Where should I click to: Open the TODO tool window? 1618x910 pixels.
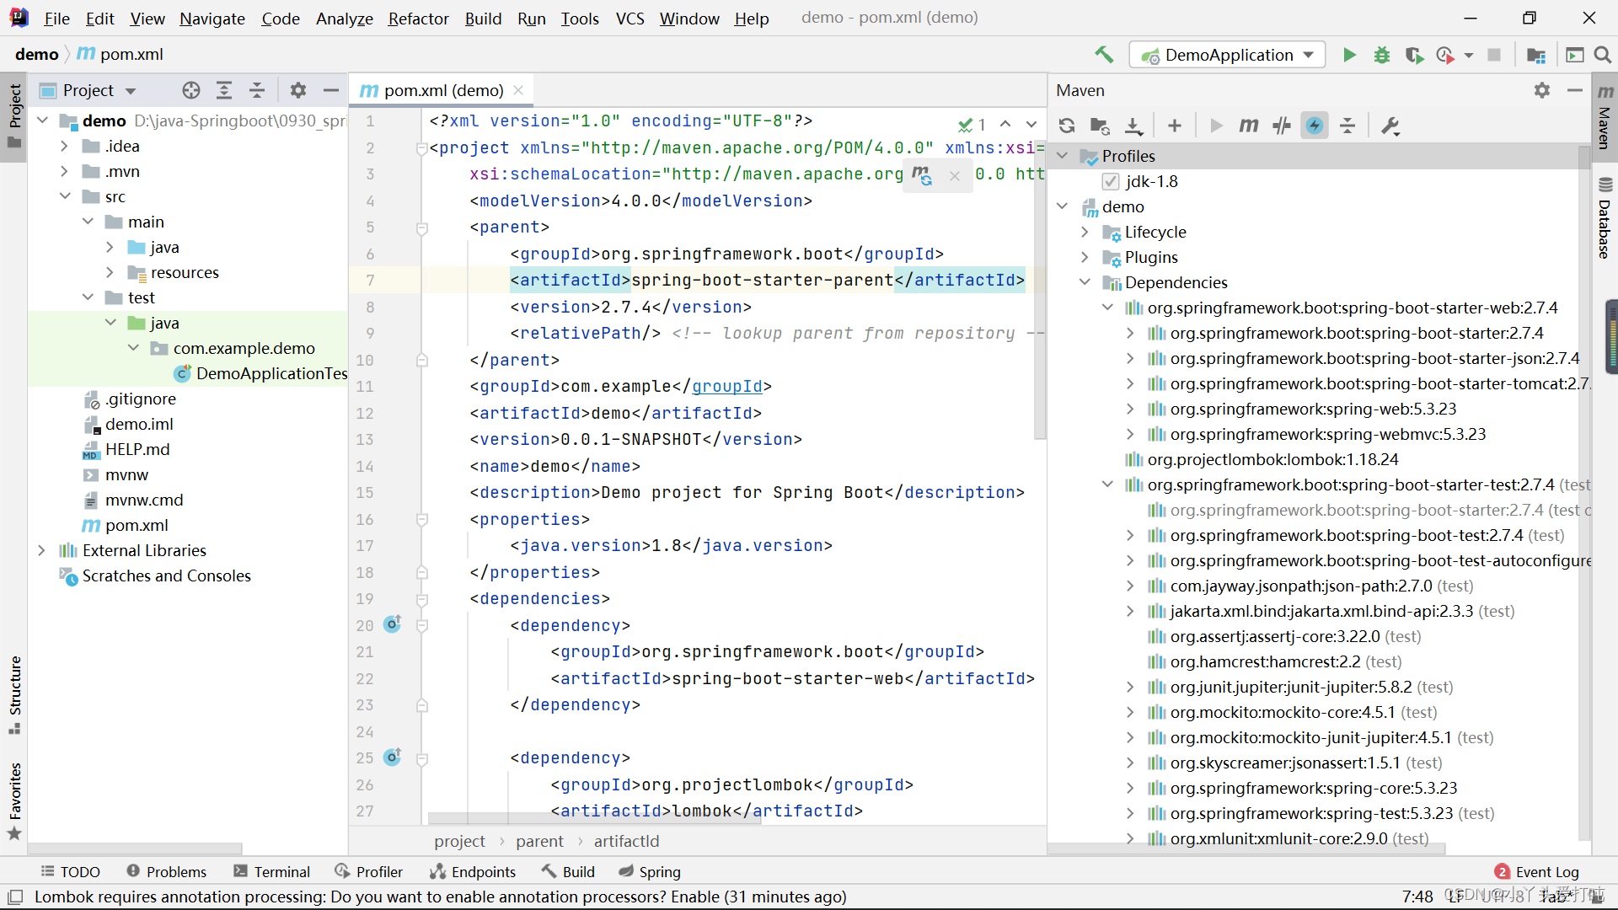[x=70, y=871]
